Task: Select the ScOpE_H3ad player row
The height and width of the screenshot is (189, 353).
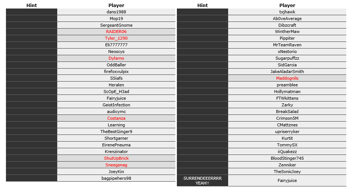Action: tap(116, 92)
